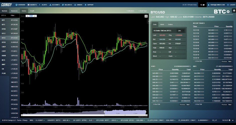Click BTC/USD [BITF] ticker in status bar
Viewport: 236px width, 125px height.
click(107, 120)
